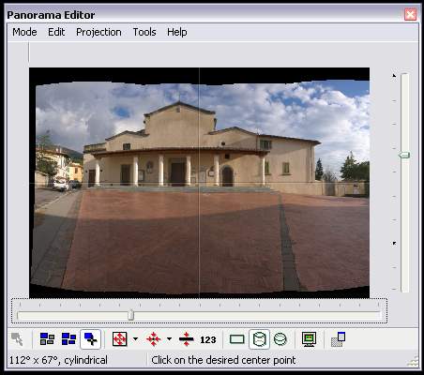Viewport: 424px width, 375px height.
Task: Toggle the set center point mode button
Action: [x=91, y=339]
